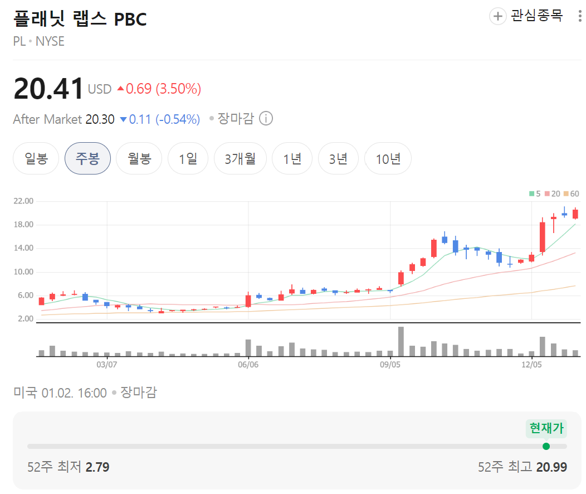Click the pink 20 moving average legend
This screenshot has width=586, height=494.
point(553,193)
